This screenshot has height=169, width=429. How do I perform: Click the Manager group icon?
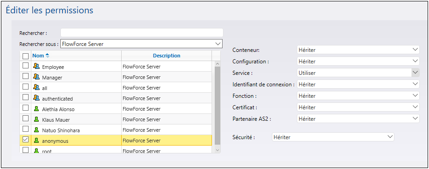coord(36,77)
